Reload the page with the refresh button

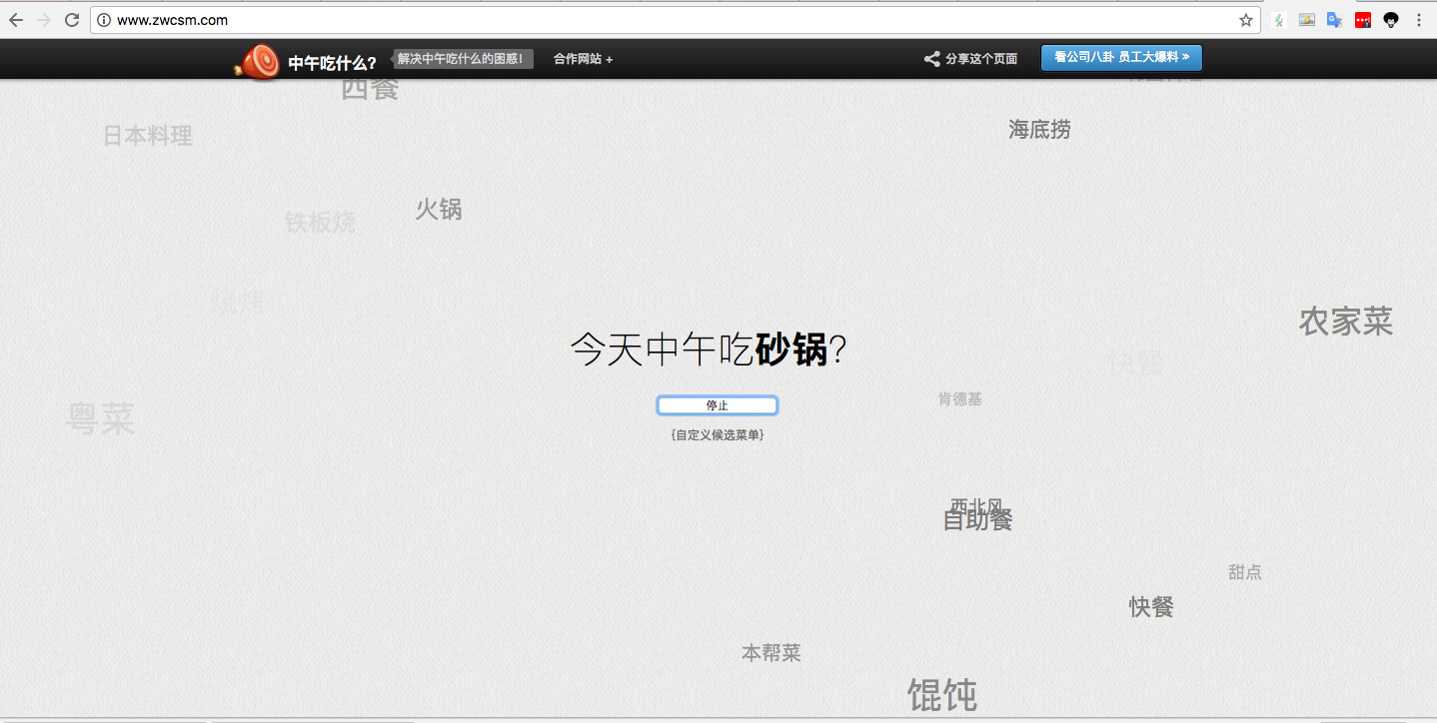pos(72,20)
